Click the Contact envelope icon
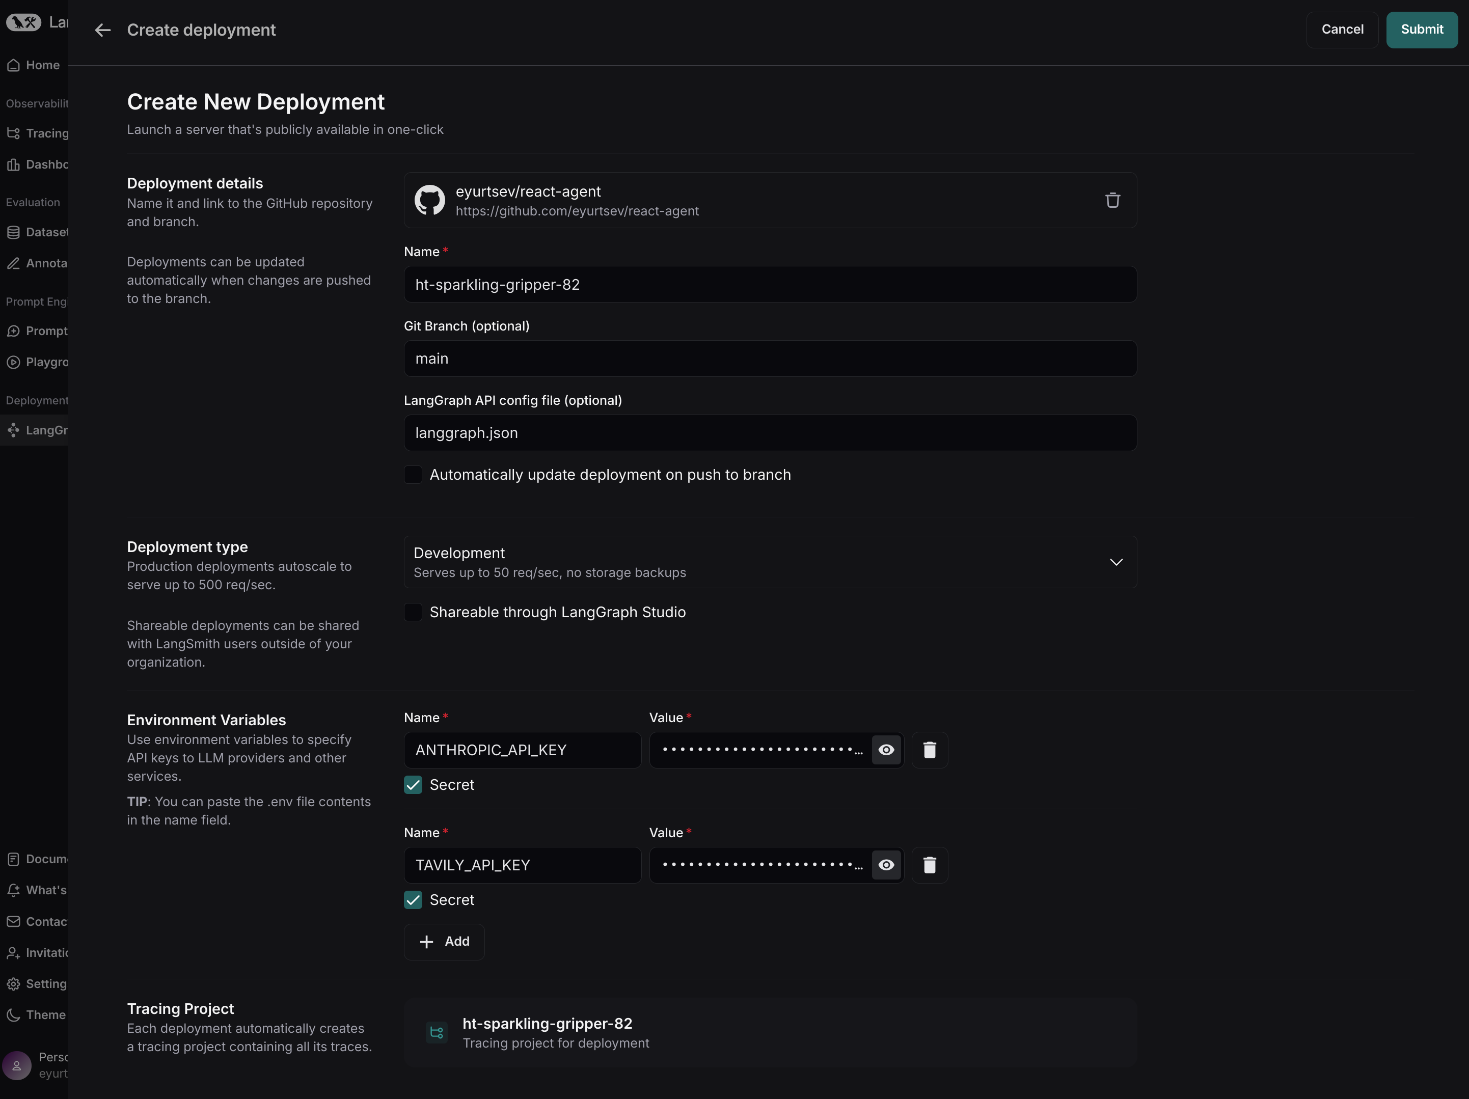 13,922
